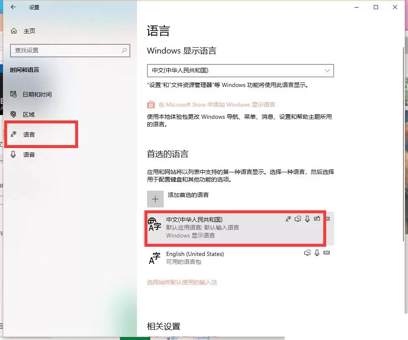Click inside the 查找设置 search field

coord(63,50)
